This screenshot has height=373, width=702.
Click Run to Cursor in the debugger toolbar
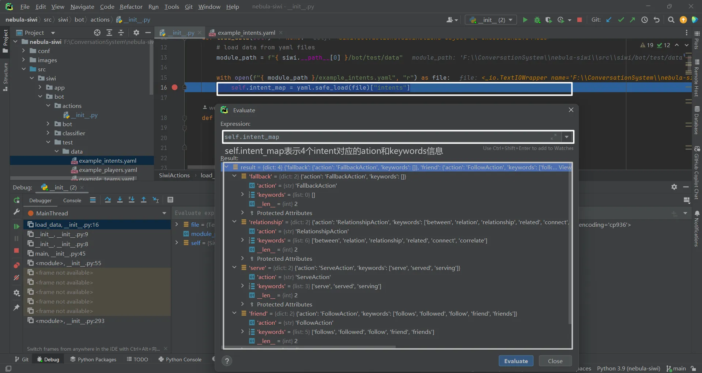pyautogui.click(x=156, y=200)
